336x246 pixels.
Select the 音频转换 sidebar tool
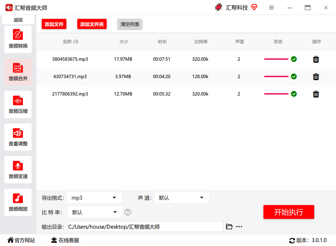click(18, 39)
